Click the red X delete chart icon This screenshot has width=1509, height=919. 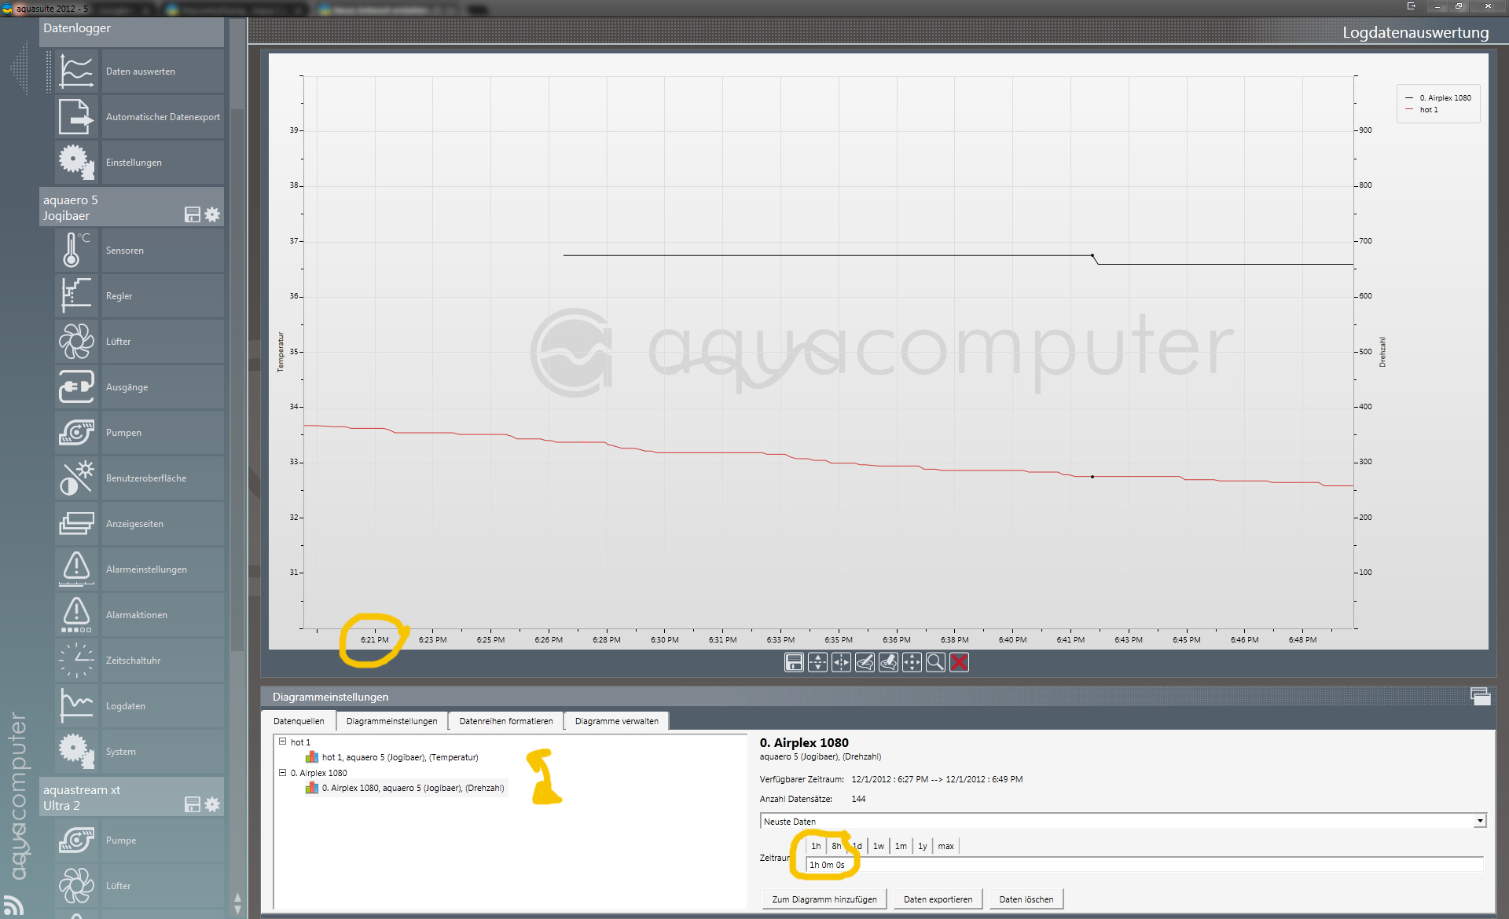tap(959, 662)
